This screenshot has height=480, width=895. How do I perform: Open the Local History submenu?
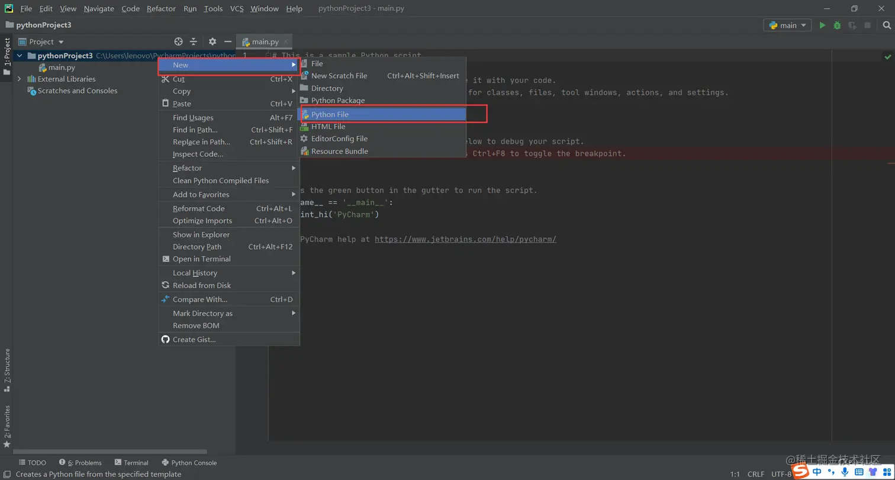point(228,273)
